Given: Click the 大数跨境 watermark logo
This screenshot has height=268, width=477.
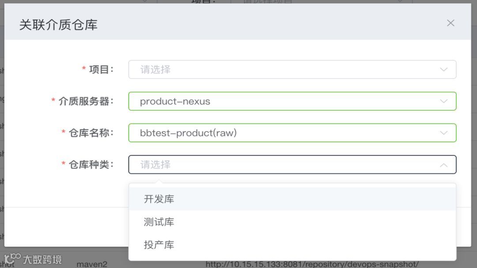Looking at the screenshot, I should tap(33, 259).
